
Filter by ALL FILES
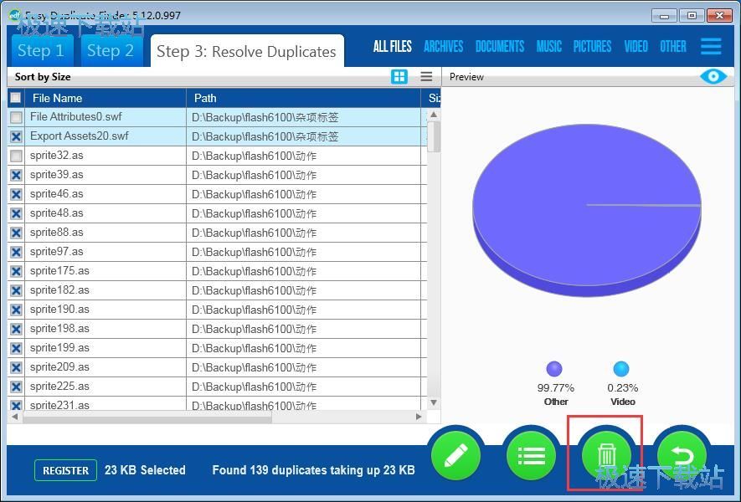pyautogui.click(x=392, y=46)
